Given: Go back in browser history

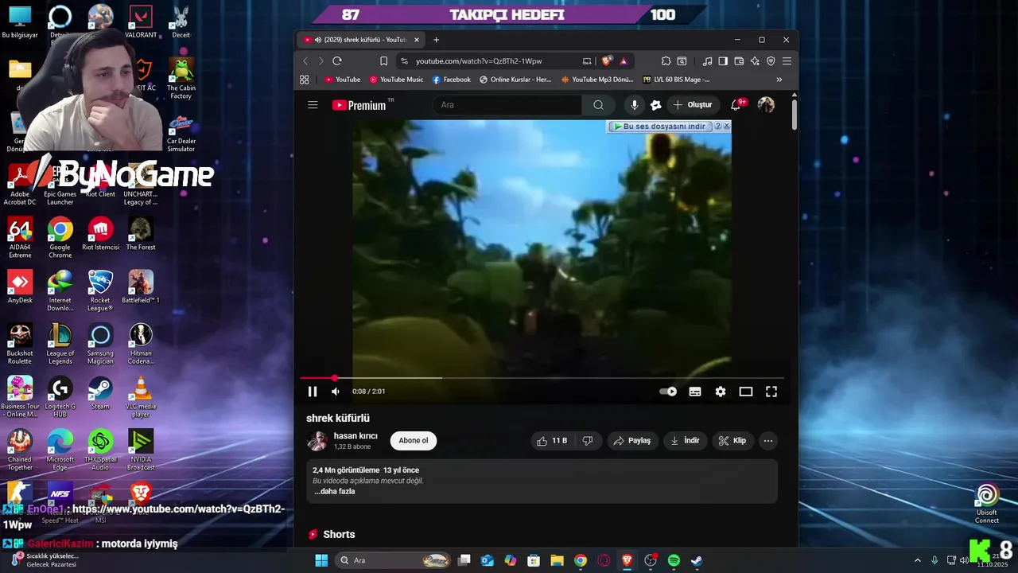Looking at the screenshot, I should [305, 61].
